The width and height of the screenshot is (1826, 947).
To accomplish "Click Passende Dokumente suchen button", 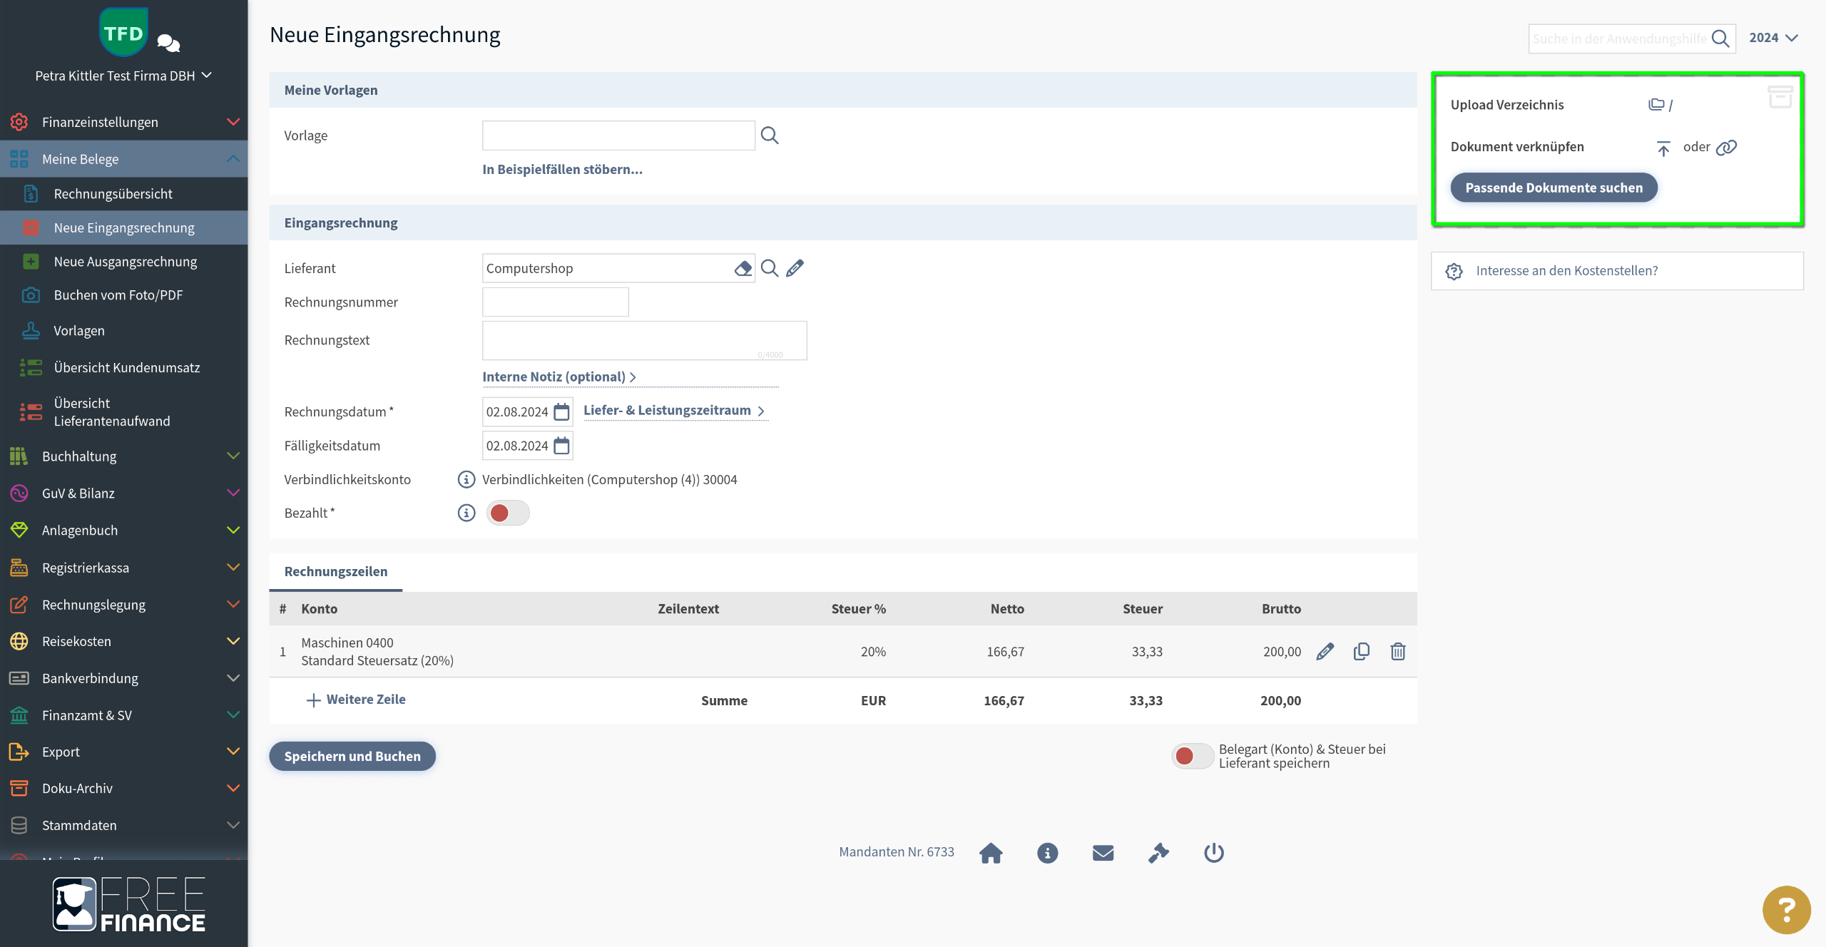I will click(1554, 188).
